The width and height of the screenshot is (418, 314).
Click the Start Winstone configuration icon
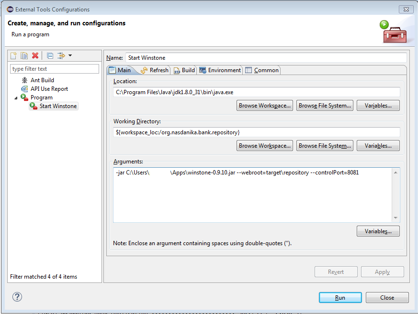(x=34, y=106)
